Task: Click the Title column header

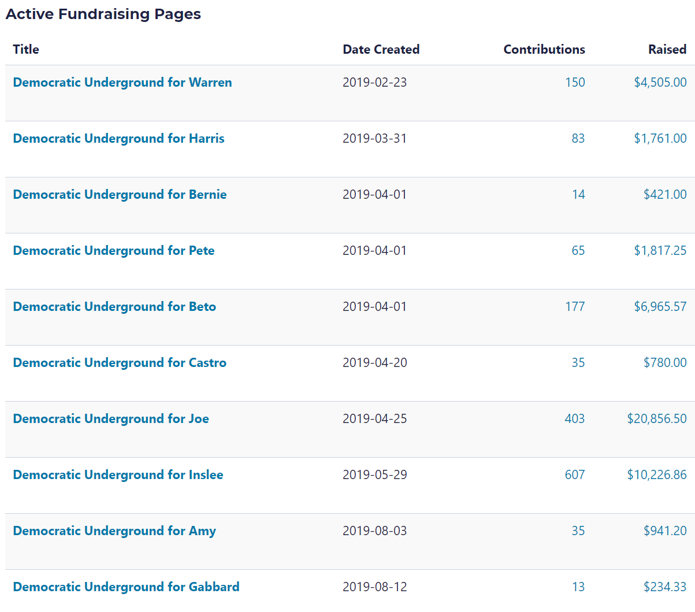Action: point(26,50)
